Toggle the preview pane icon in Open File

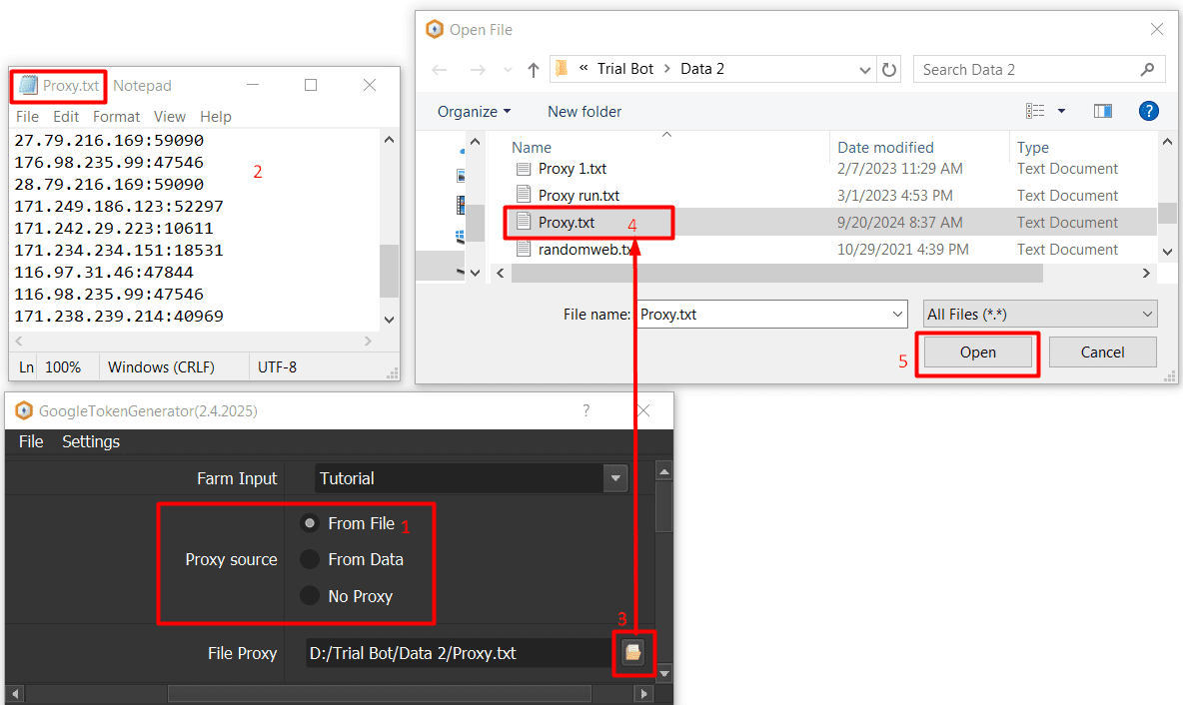(1103, 112)
